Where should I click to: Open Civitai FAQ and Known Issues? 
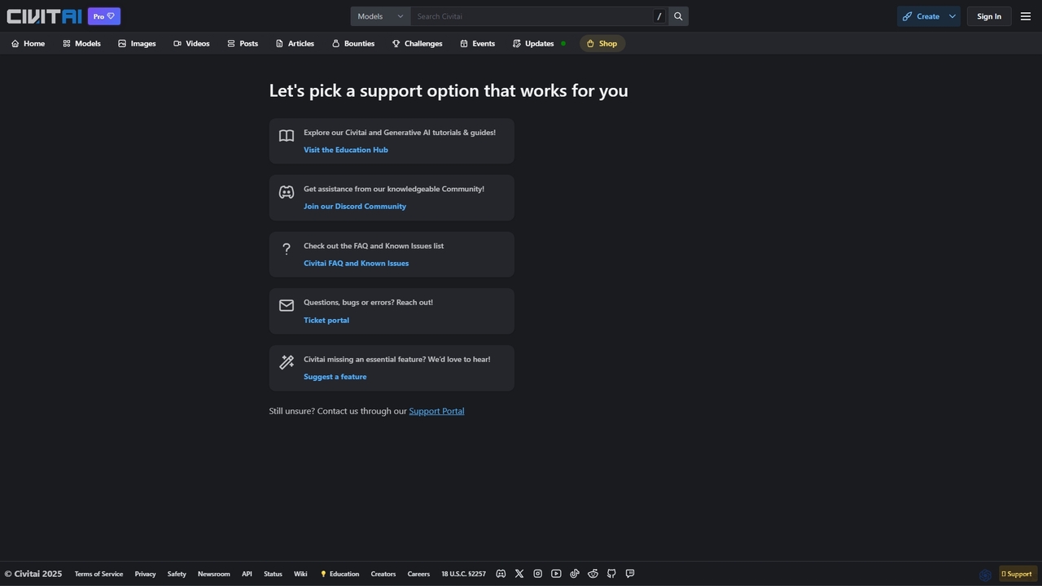pyautogui.click(x=357, y=263)
